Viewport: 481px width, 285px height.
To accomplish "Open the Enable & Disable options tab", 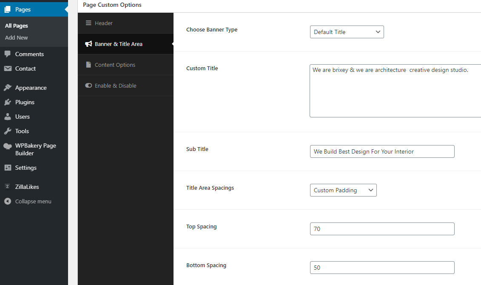I will tap(125, 85).
